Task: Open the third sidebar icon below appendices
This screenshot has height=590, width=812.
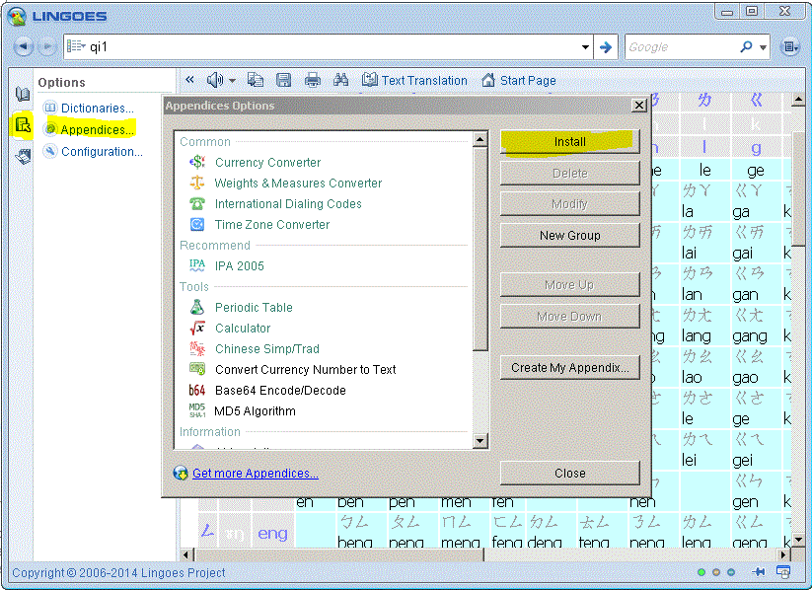Action: click(x=23, y=156)
